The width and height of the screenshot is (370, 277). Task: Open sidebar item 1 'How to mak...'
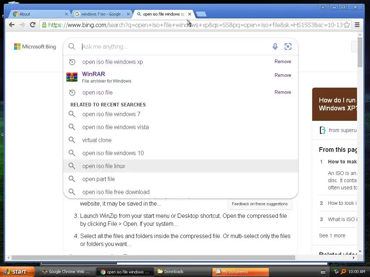[342, 162]
